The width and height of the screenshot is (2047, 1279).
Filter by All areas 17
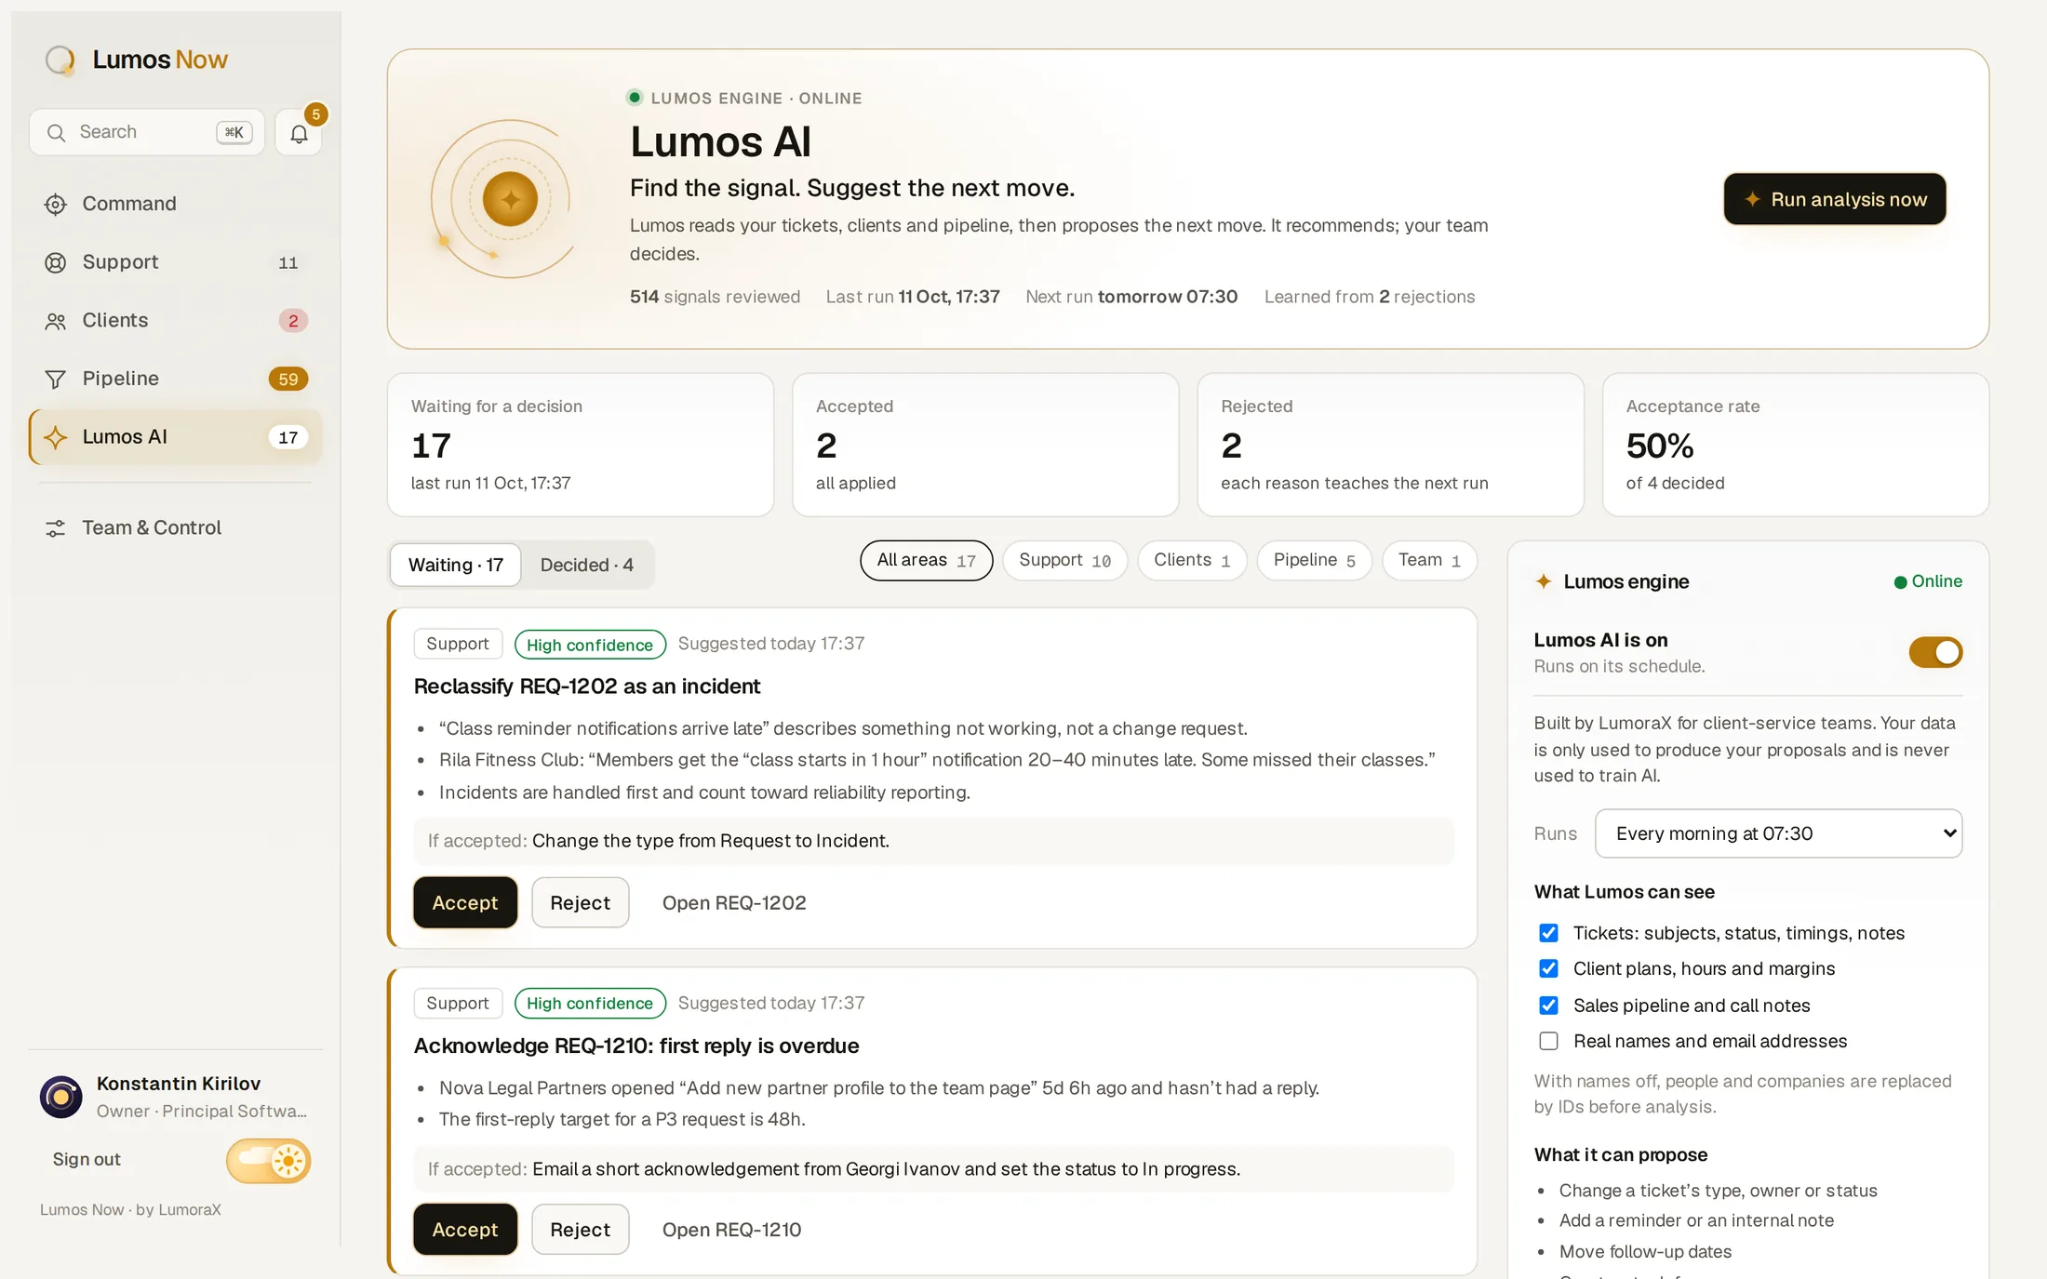(x=926, y=561)
